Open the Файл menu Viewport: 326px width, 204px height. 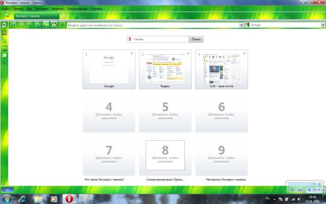6,9
